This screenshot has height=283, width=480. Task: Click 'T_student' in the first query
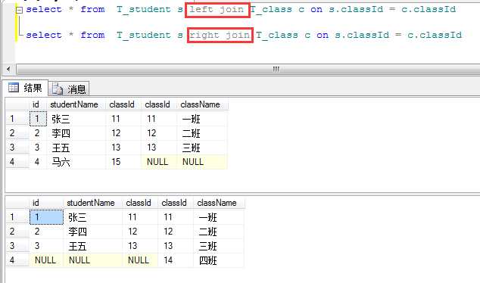[x=143, y=10]
